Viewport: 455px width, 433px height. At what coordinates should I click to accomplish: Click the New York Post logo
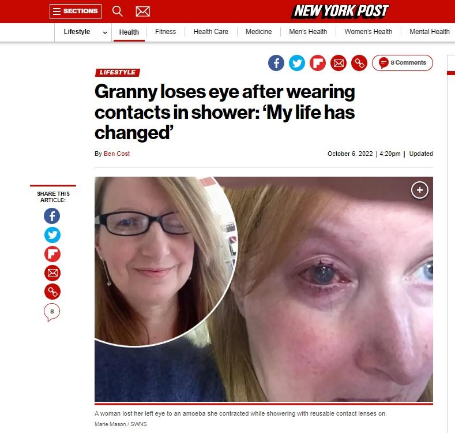340,12
